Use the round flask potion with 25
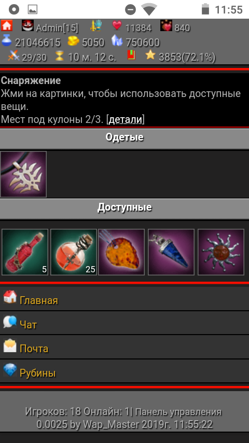This screenshot has width=249, height=443. click(x=74, y=252)
